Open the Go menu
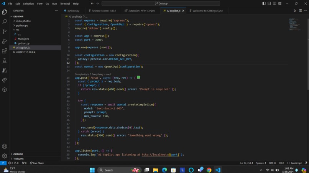This screenshot has width=309, height=173. click(x=47, y=3)
